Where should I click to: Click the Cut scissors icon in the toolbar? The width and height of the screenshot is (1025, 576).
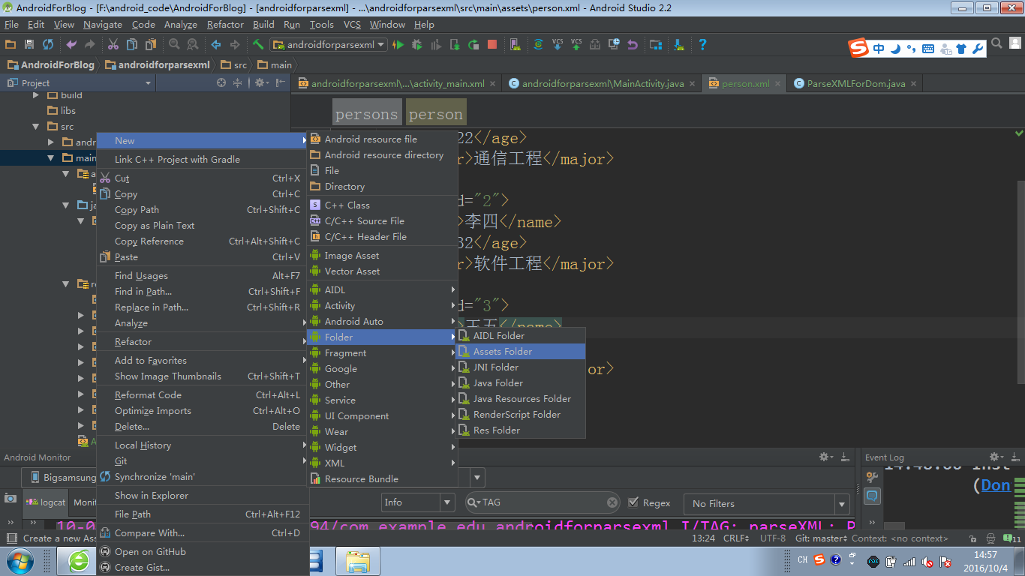pyautogui.click(x=113, y=44)
